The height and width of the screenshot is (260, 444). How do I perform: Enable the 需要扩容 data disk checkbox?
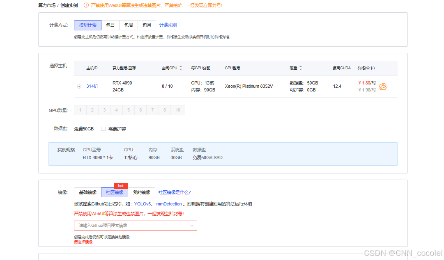pos(103,129)
